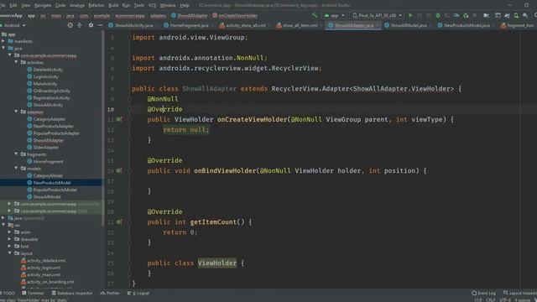The height and width of the screenshot is (302, 537).
Task: Open the Pixel device selector dropdown
Action: [377, 15]
